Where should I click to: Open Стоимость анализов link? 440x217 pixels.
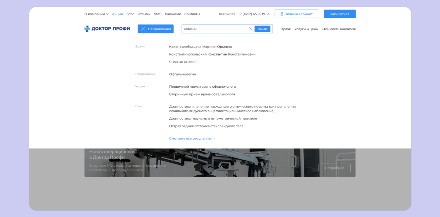[339, 29]
